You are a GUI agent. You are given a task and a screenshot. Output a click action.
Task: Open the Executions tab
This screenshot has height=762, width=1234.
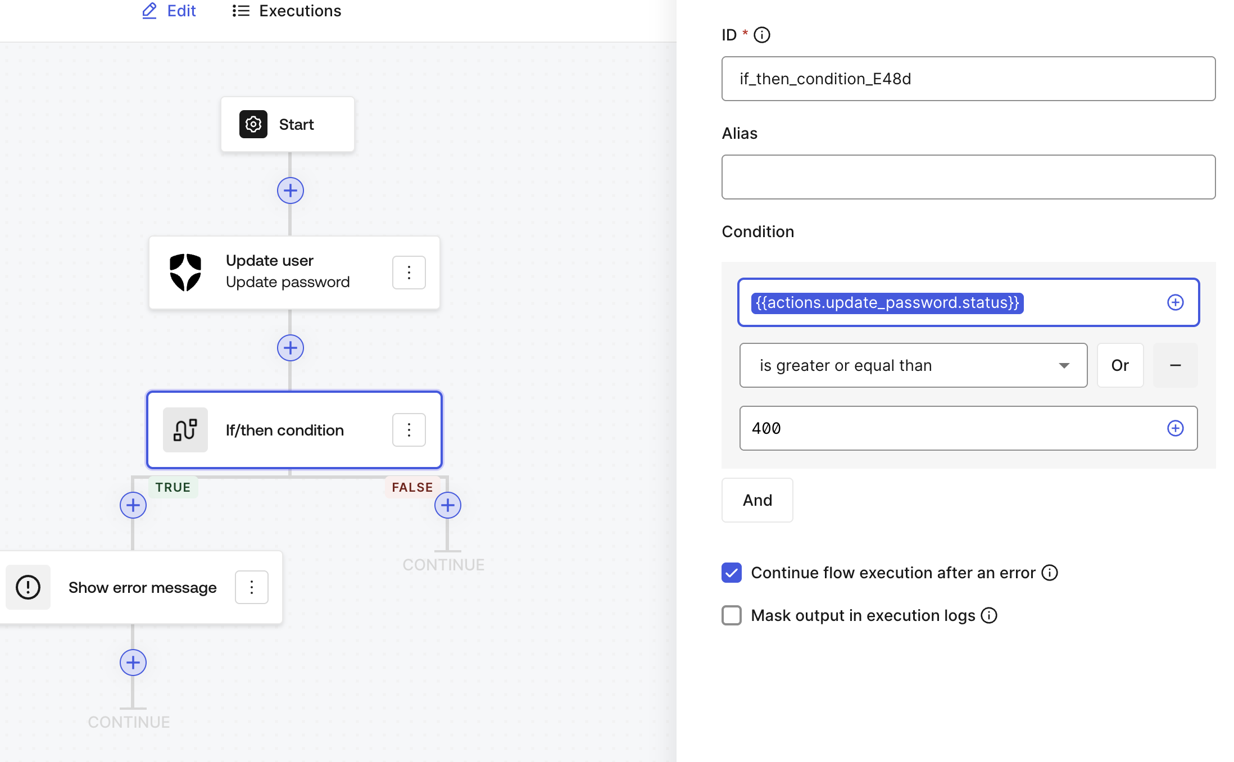(x=287, y=11)
